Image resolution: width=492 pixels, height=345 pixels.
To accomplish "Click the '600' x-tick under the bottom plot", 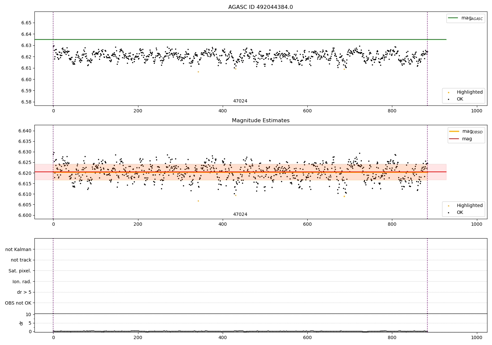I will (307, 337).
